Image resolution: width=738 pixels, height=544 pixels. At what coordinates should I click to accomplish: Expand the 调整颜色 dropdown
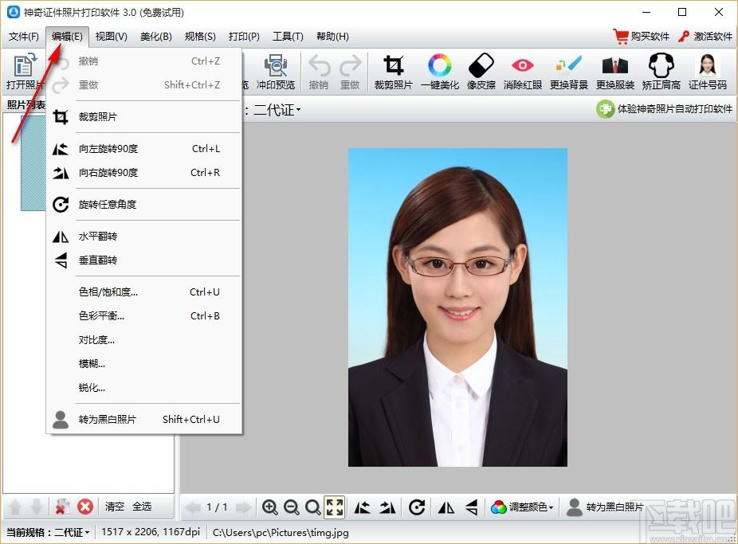point(522,507)
